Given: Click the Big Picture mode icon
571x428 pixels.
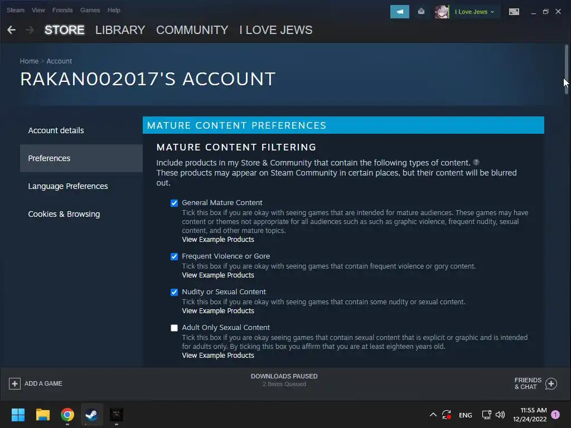Looking at the screenshot, I should click(514, 12).
